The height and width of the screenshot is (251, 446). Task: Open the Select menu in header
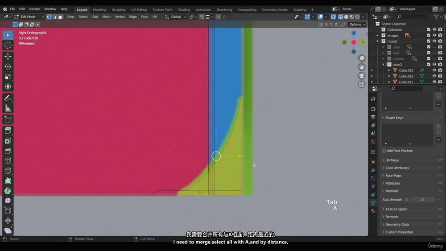pos(83,17)
